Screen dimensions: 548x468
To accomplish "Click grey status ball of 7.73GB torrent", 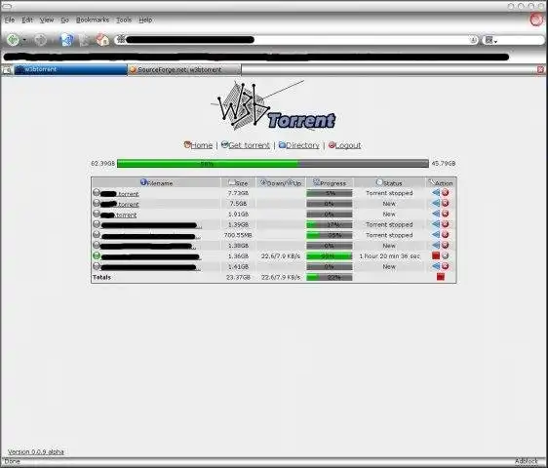I will click(x=97, y=192).
